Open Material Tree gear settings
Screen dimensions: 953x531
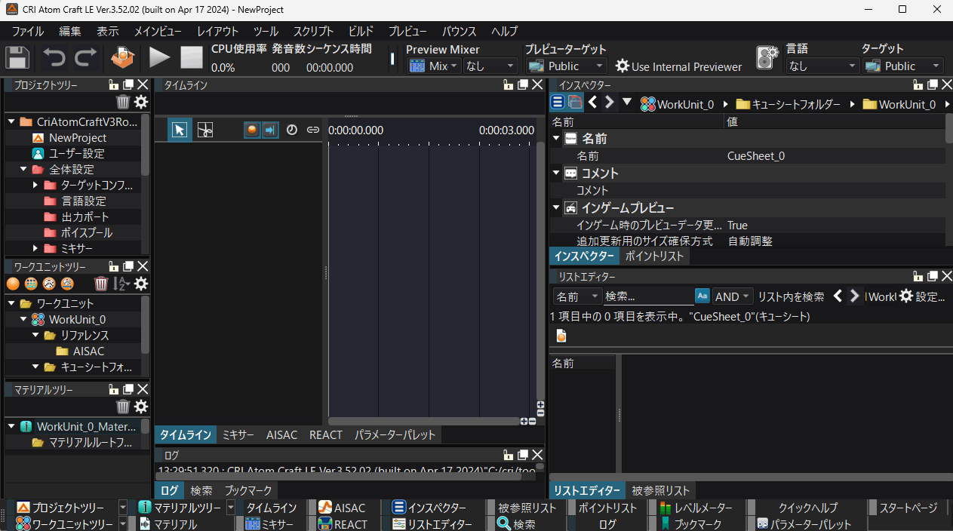tap(141, 407)
